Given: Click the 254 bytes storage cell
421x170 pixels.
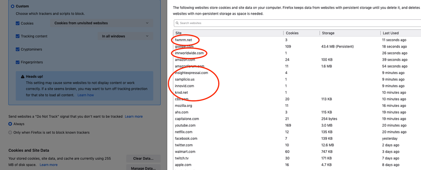Looking at the screenshot, I should point(329,119).
